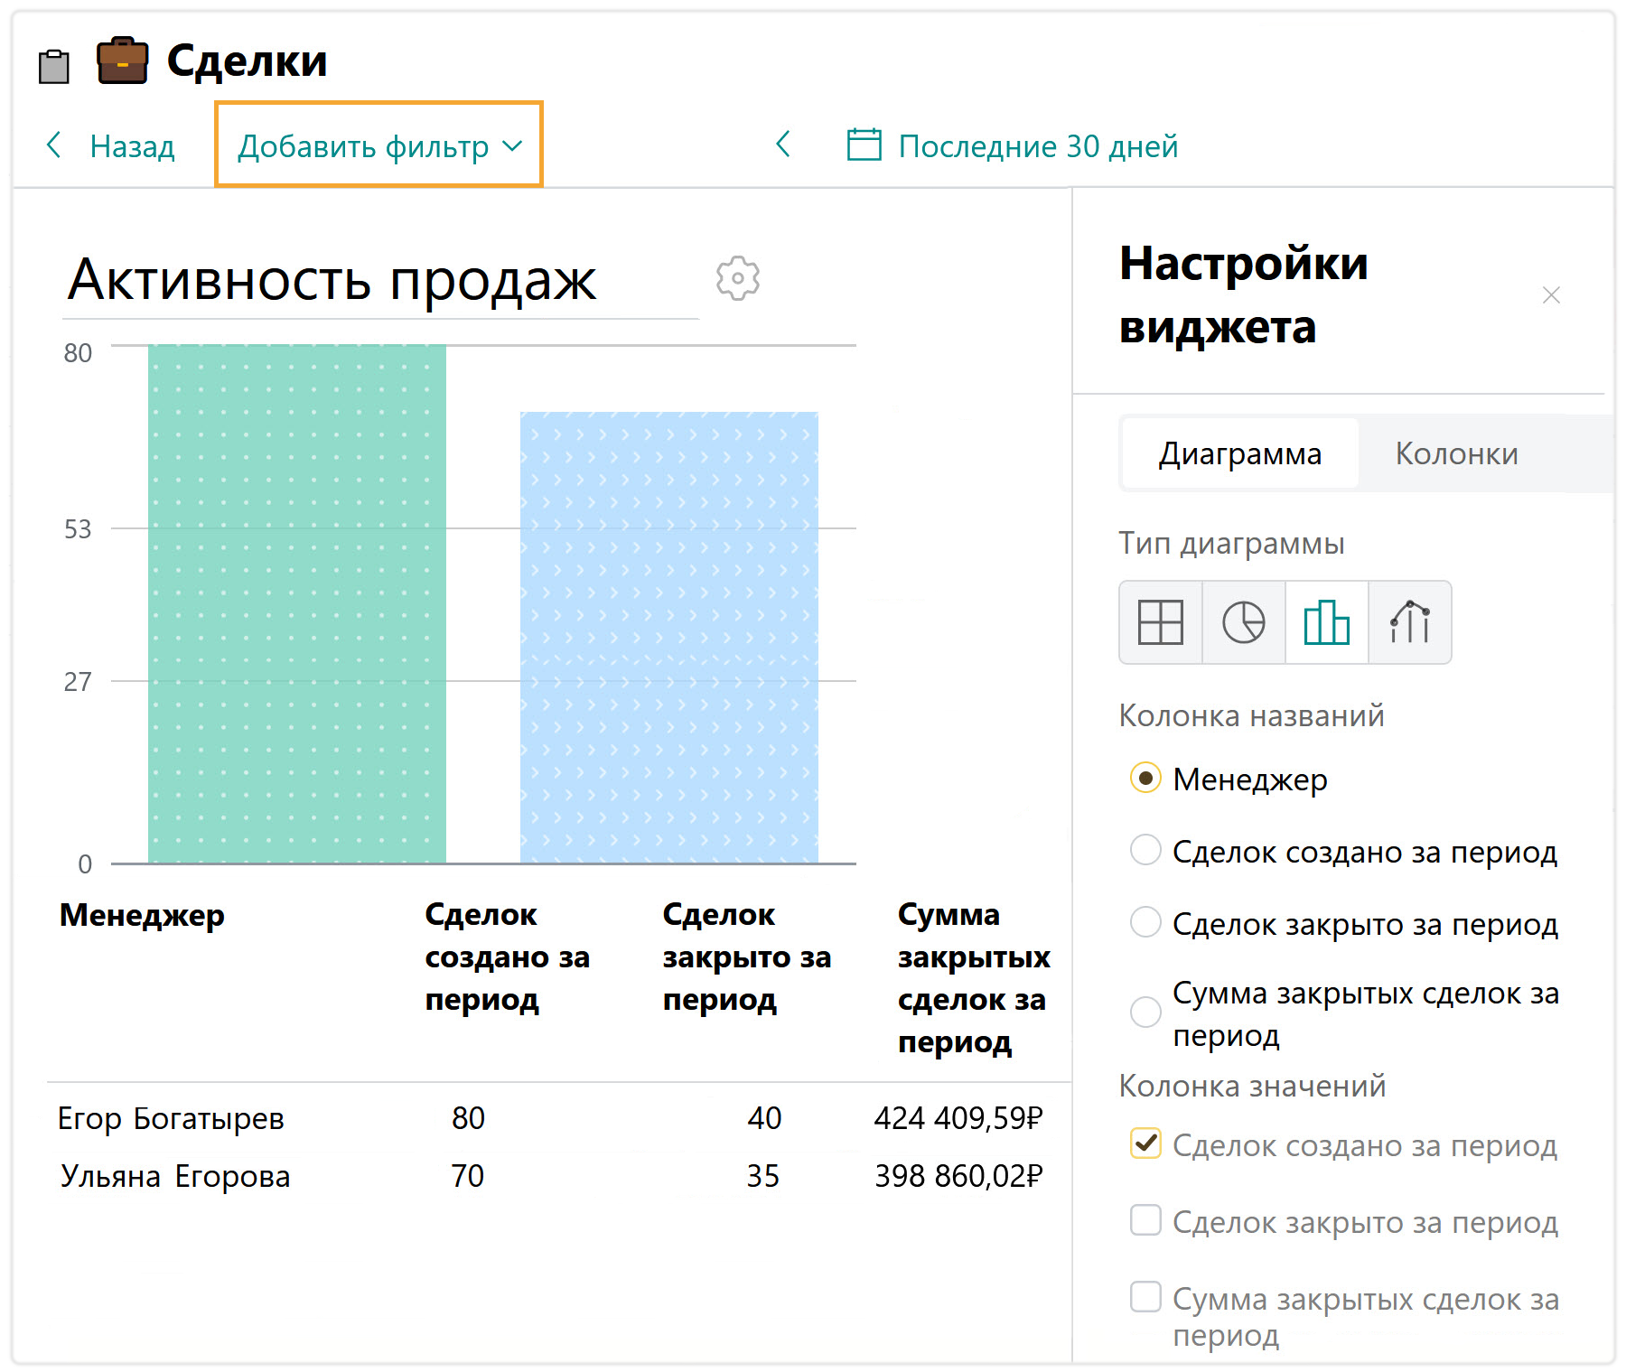
Task: Click the briefcase Сделки icon
Action: click(122, 61)
